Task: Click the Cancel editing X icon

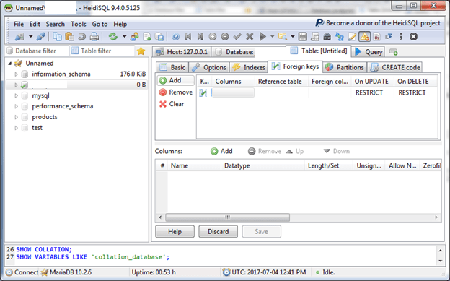Action: [x=250, y=37]
